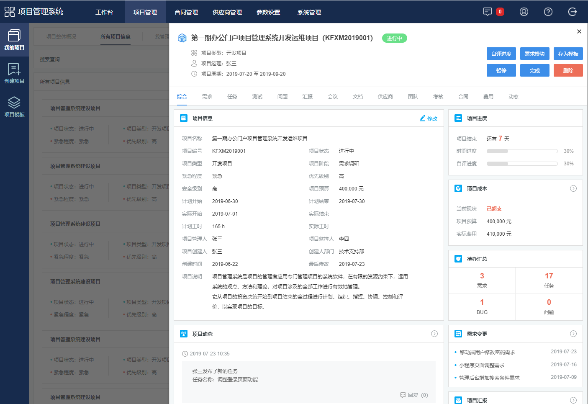Open the 移动端用户修改密码需求 entry
This screenshot has height=404, width=588.
[x=487, y=352]
